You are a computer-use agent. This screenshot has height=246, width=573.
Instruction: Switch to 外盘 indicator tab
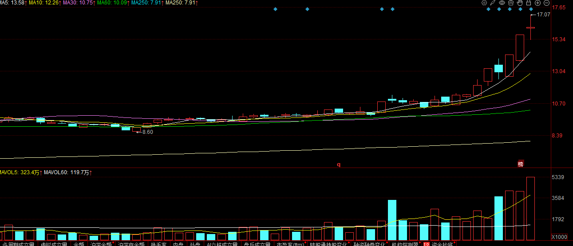(194, 244)
